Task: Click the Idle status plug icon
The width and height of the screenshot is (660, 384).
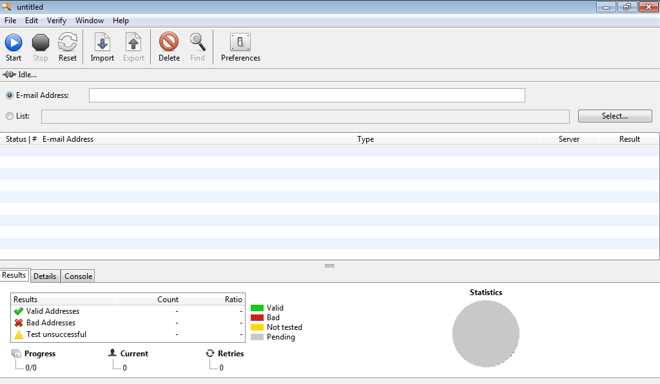Action: pyautogui.click(x=9, y=75)
